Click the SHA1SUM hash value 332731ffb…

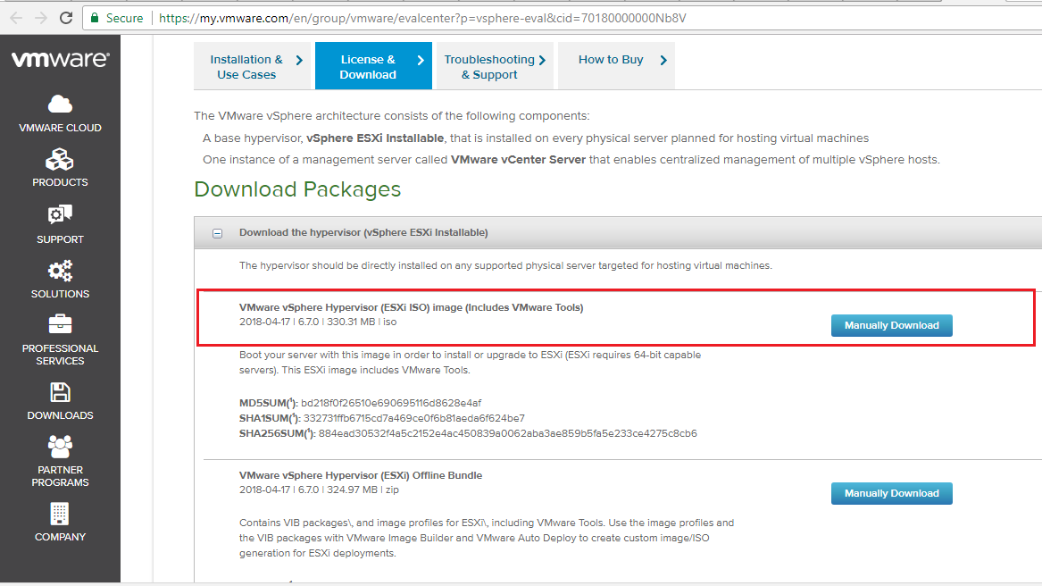[414, 418]
